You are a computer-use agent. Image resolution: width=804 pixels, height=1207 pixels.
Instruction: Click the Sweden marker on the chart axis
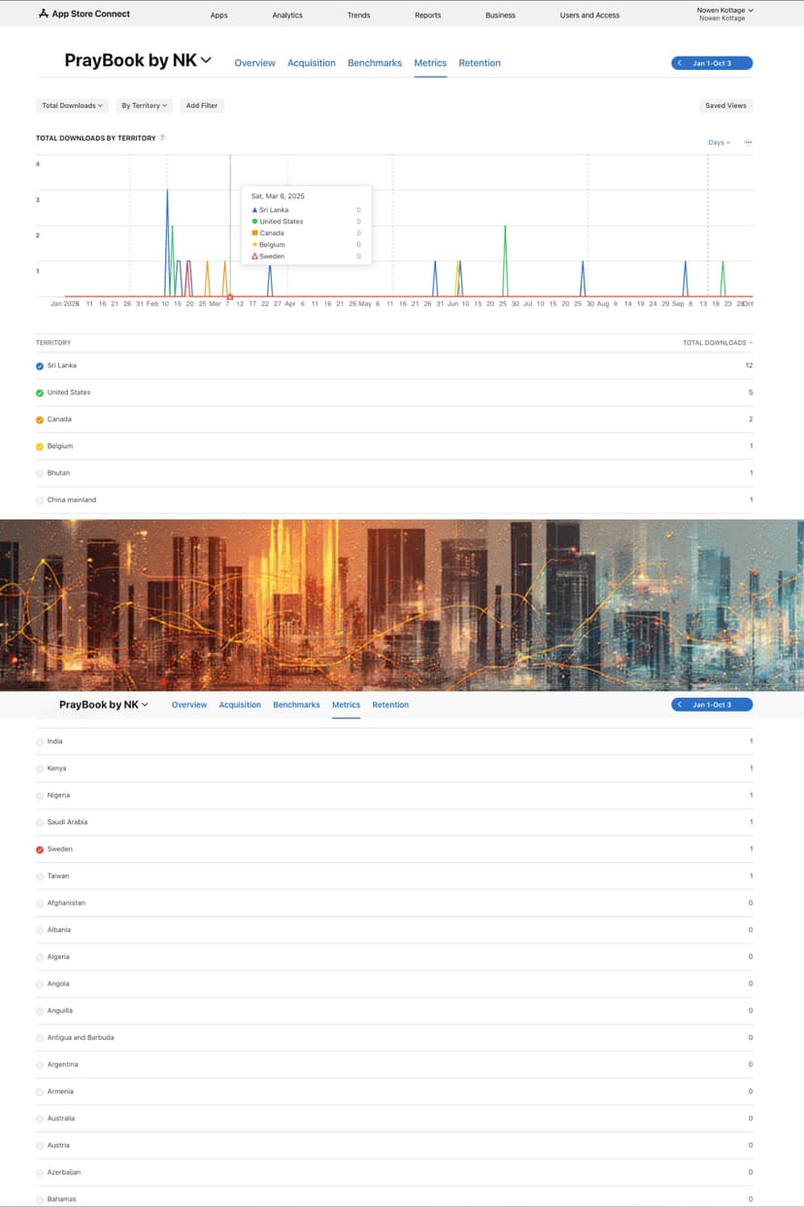point(229,296)
